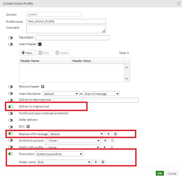This screenshot has width=182, height=177.
Task: Switch on Insert disclaimer toggle
Action: click(11, 93)
